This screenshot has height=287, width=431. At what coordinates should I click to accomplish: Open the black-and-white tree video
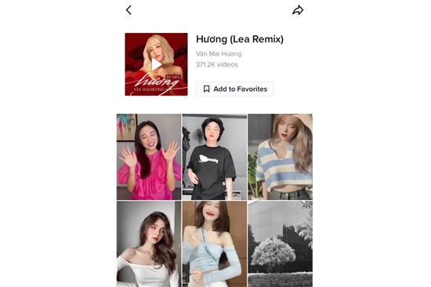pyautogui.click(x=280, y=244)
